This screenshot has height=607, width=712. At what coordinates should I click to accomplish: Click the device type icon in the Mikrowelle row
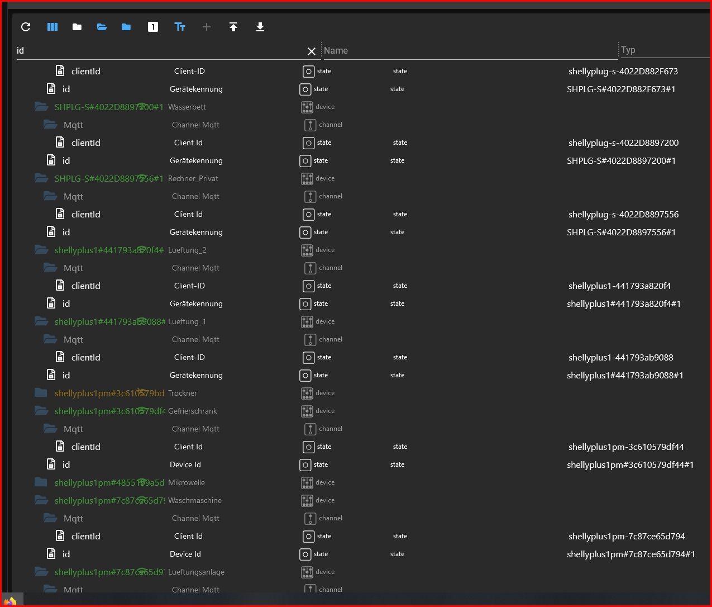click(x=307, y=482)
